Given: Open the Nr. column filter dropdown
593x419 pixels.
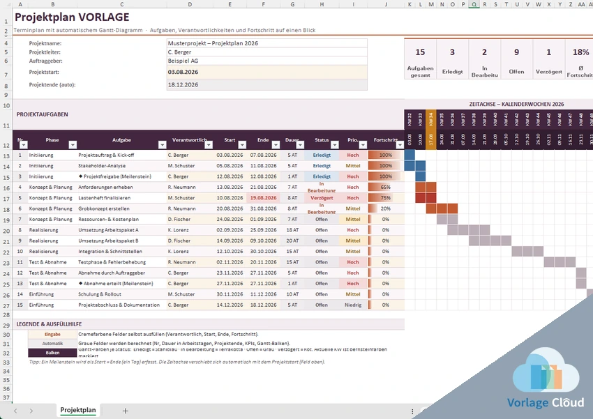Looking at the screenshot, I should tap(24, 145).
